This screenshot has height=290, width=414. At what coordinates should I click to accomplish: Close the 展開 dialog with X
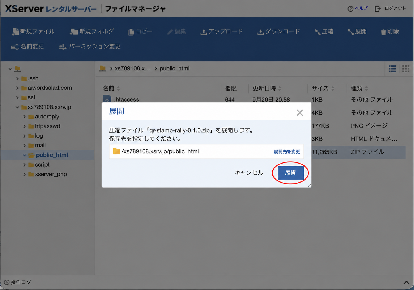pos(300,113)
